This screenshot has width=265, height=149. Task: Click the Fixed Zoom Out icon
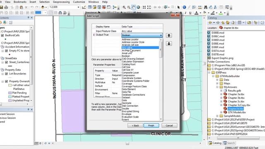pyautogui.click(x=149, y=7)
